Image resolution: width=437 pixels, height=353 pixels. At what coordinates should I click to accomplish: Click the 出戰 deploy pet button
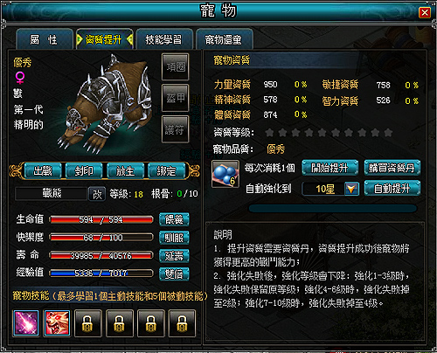click(x=43, y=171)
